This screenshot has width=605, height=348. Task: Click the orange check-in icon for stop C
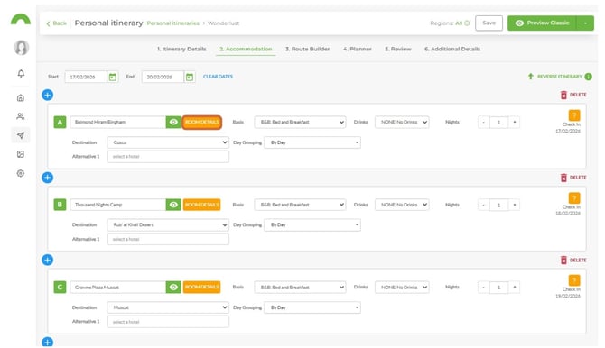click(574, 280)
